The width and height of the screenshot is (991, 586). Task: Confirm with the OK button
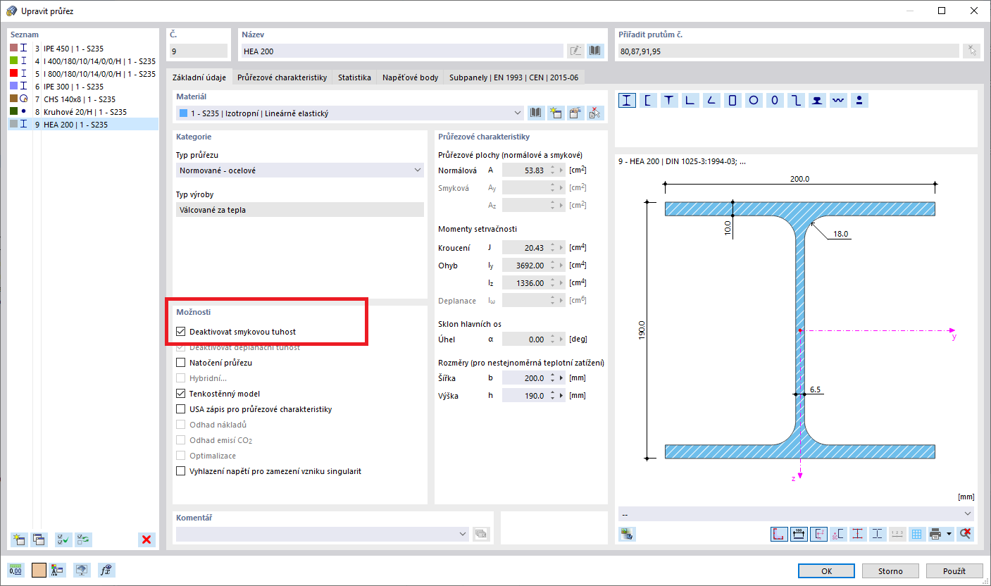pos(828,571)
